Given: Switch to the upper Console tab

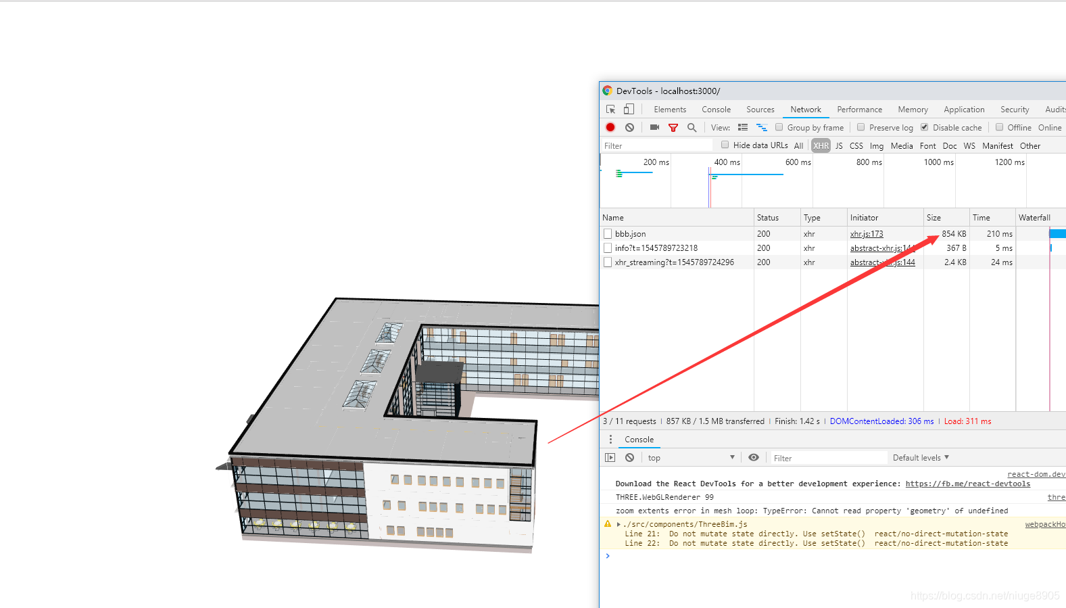Looking at the screenshot, I should pyautogui.click(x=716, y=110).
